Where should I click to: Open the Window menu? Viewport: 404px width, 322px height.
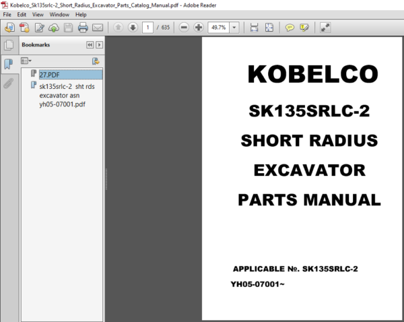pyautogui.click(x=59, y=14)
